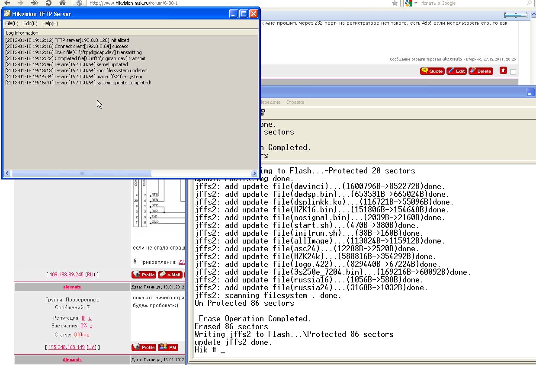Click the RU country link
The height and width of the screenshot is (365, 536).
click(x=90, y=275)
